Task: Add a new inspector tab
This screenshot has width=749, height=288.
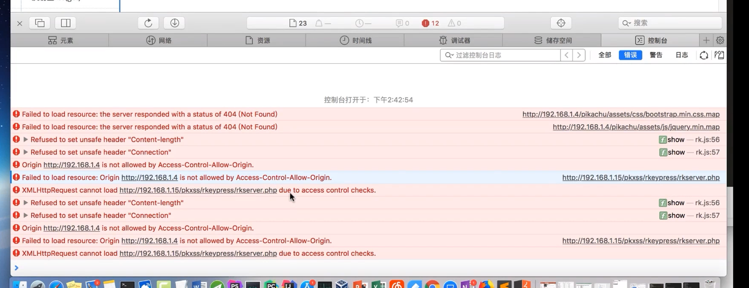Action: [x=706, y=40]
